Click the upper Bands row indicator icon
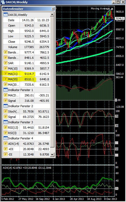Viewport: 126px width, 202px height. click(5, 52)
